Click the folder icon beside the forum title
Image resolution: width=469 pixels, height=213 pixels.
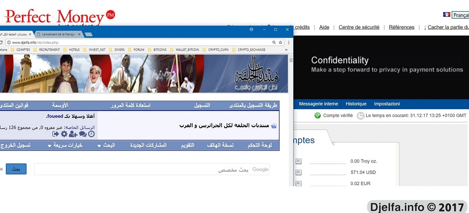(274, 126)
